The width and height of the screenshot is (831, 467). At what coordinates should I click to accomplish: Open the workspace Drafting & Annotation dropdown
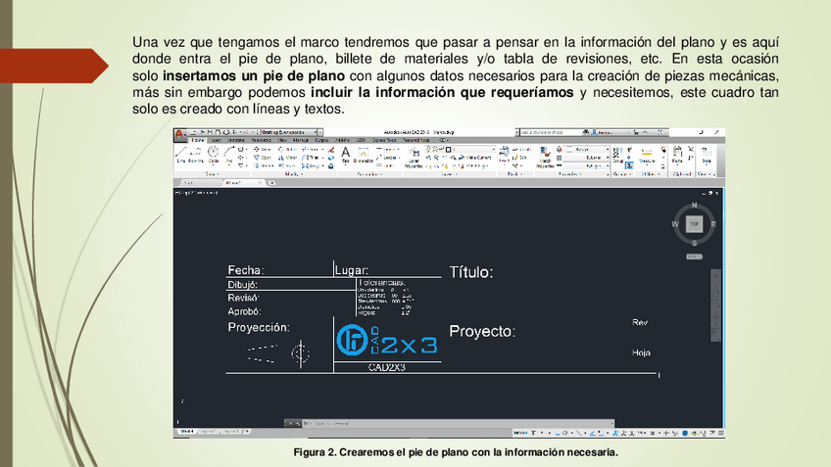(x=289, y=132)
